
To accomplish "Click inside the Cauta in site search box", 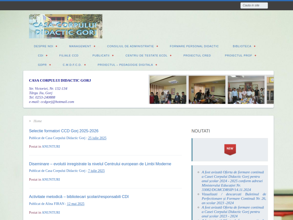I will 254,5.
